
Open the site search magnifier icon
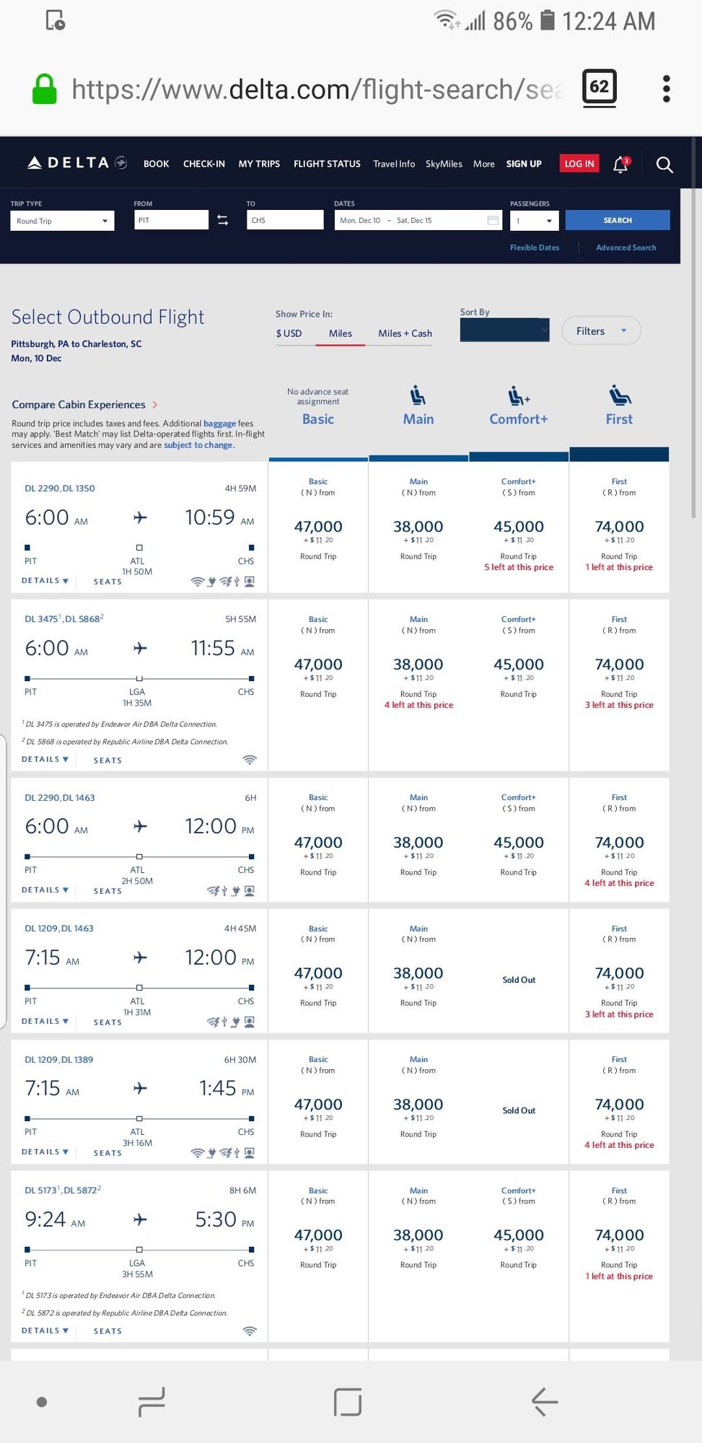click(664, 165)
